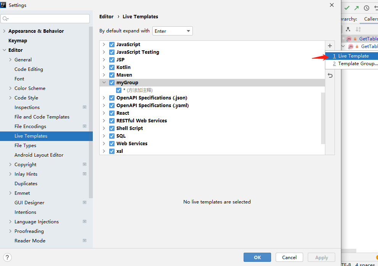This screenshot has width=378, height=266.
Task: Select the xsl template group row
Action: pos(212,151)
